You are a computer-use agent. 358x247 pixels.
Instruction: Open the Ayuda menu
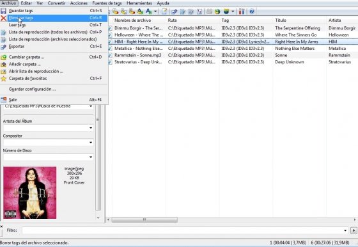pos(163,3)
